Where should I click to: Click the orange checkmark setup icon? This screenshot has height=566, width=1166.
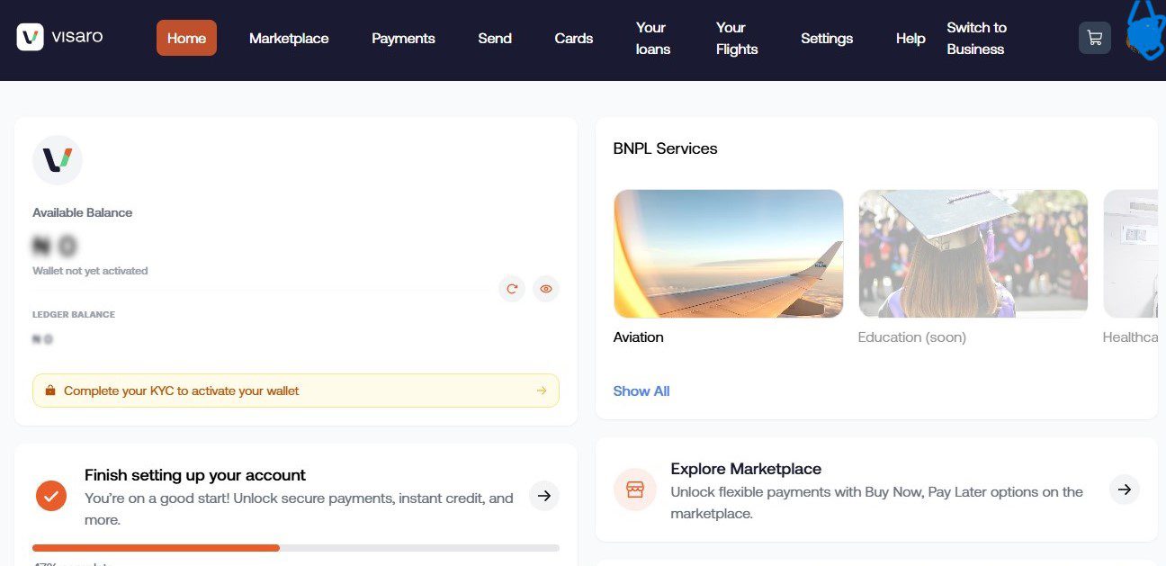click(x=51, y=495)
